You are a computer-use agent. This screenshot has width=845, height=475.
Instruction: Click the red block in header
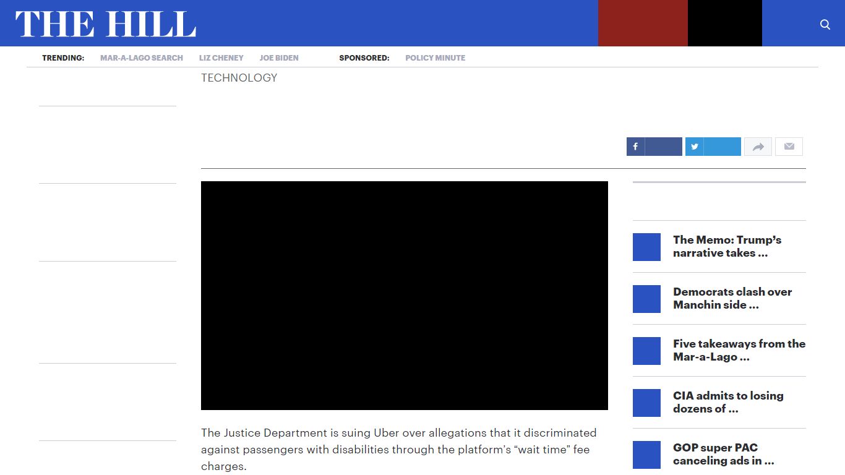(x=643, y=23)
